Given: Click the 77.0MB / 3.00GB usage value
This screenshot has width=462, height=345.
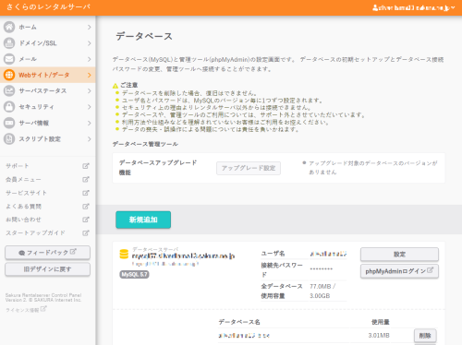Looking at the screenshot, I should tap(322, 291).
